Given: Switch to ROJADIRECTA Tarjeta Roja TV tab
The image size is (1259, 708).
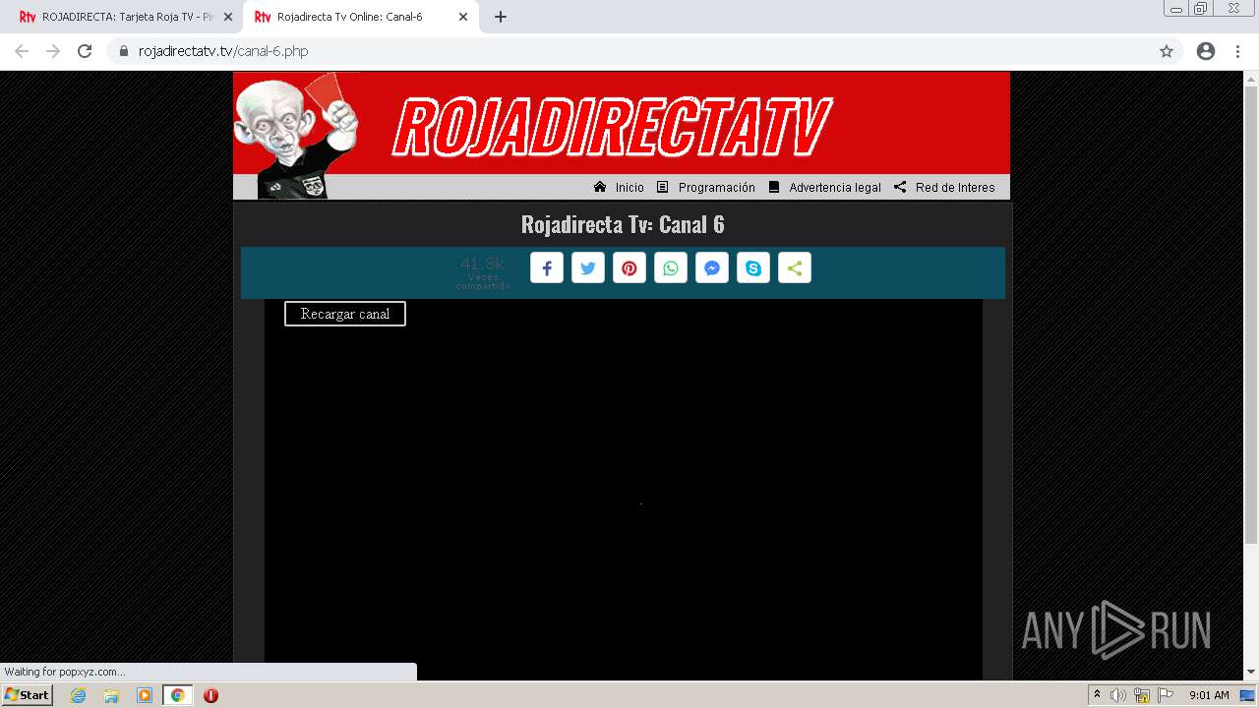Looking at the screenshot, I should [120, 17].
